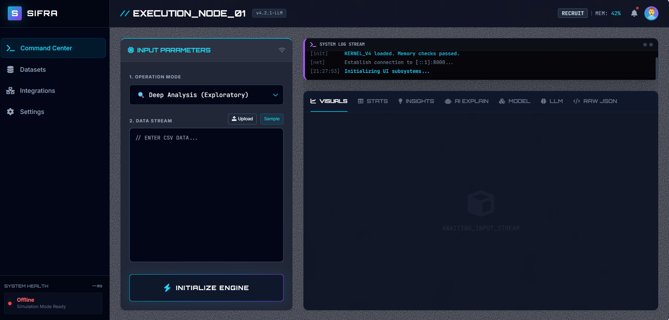Click the Upload button for Data Stream
This screenshot has width=669, height=320.
pyautogui.click(x=242, y=119)
